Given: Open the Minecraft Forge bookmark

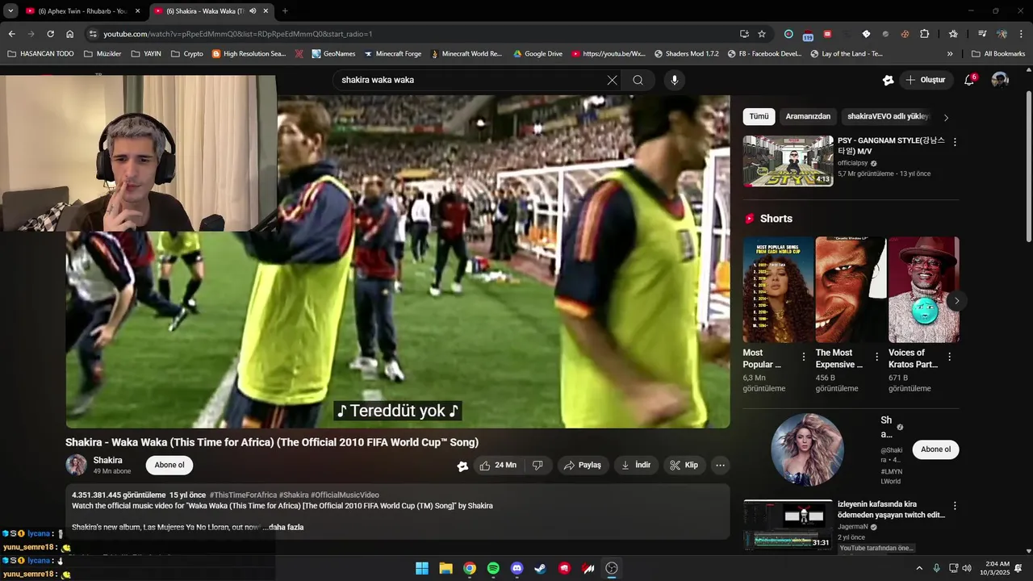Looking at the screenshot, I should pyautogui.click(x=393, y=54).
